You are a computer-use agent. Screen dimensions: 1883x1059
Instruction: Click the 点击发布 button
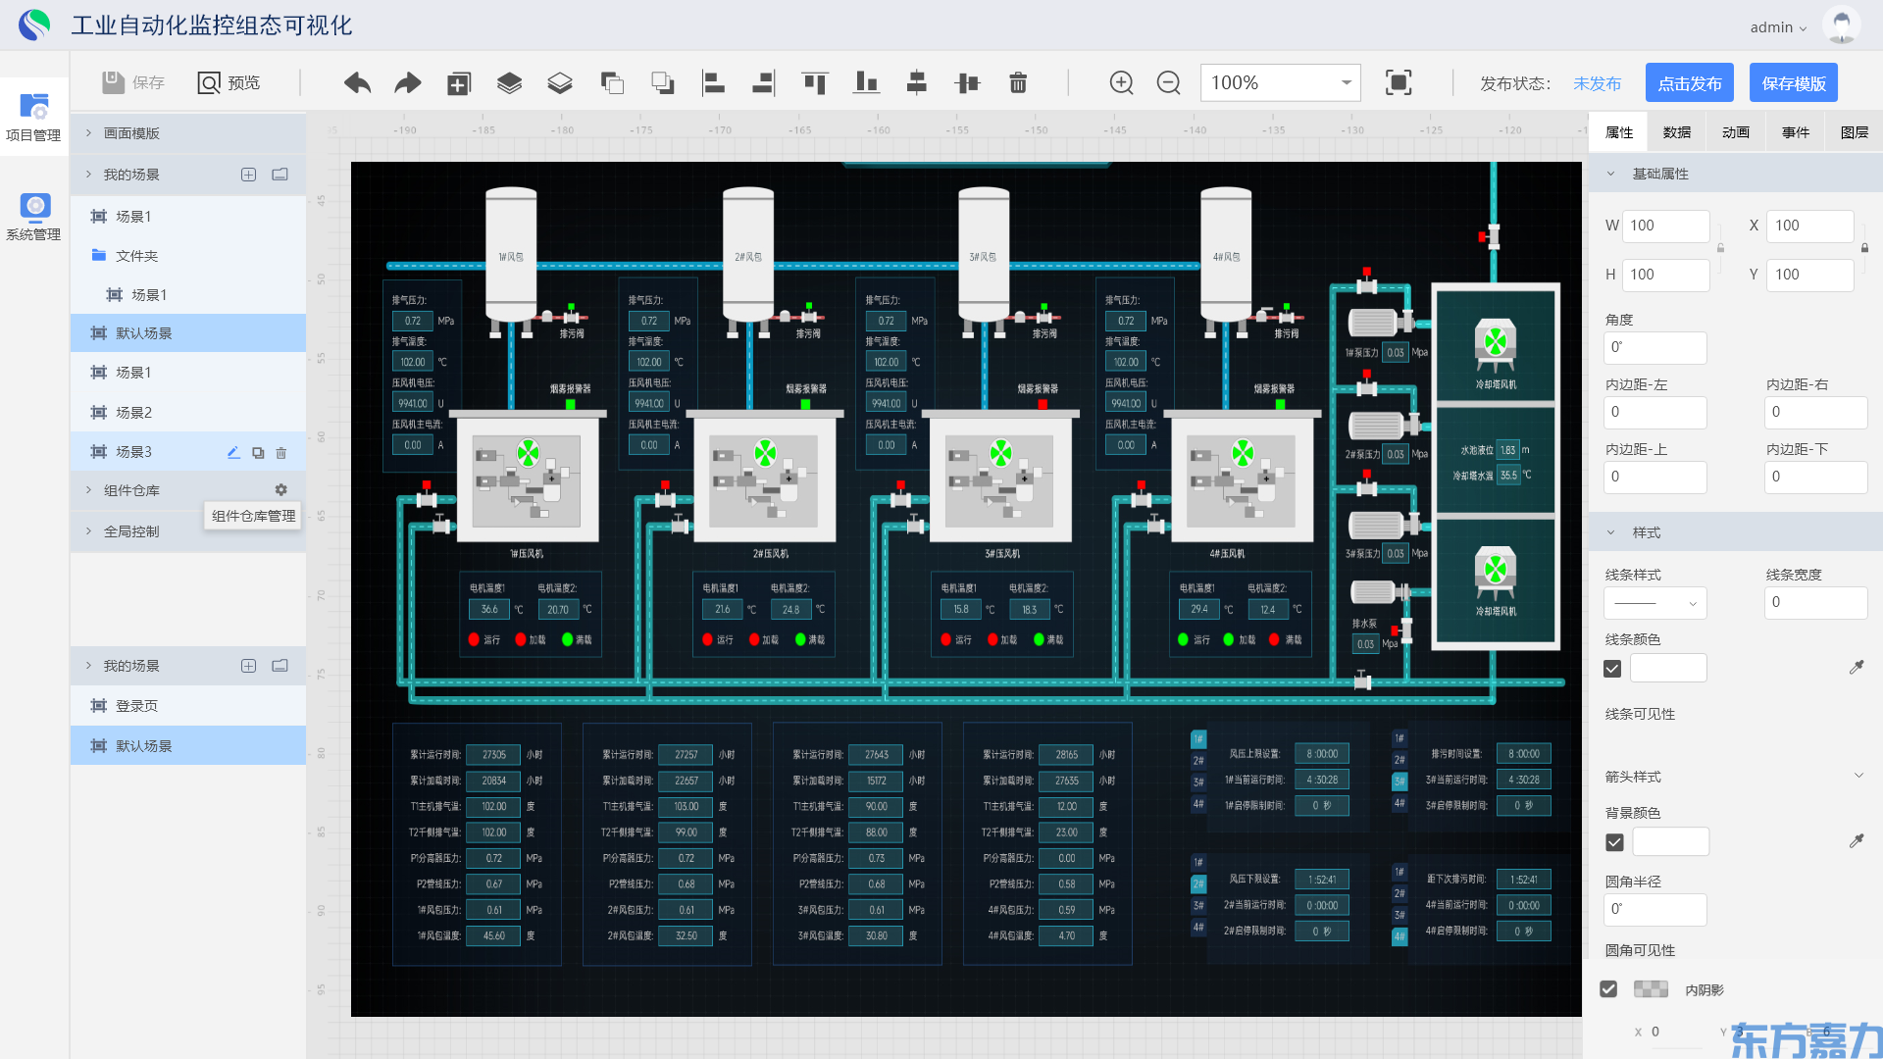1689,83
